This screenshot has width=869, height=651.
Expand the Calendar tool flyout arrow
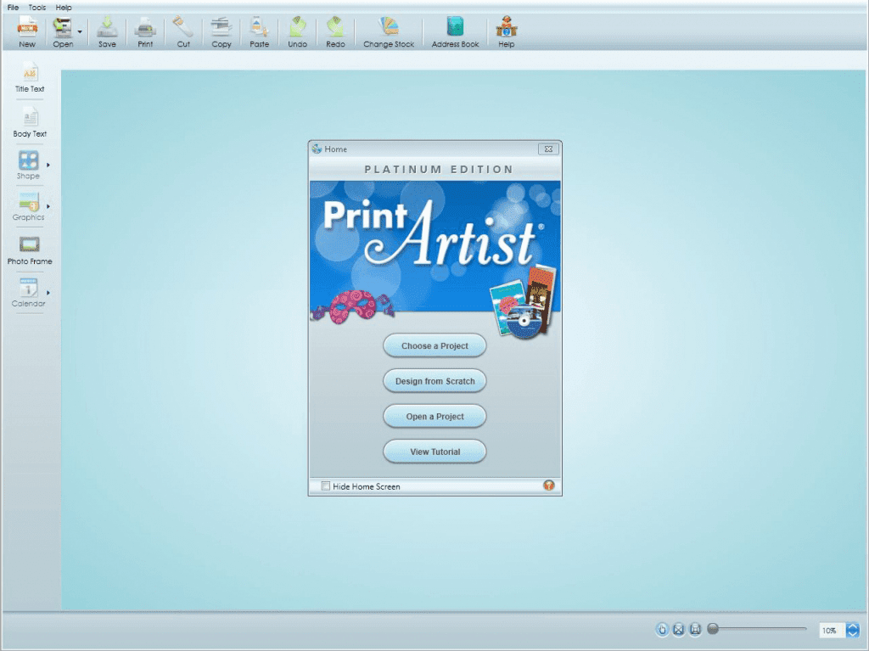[48, 292]
